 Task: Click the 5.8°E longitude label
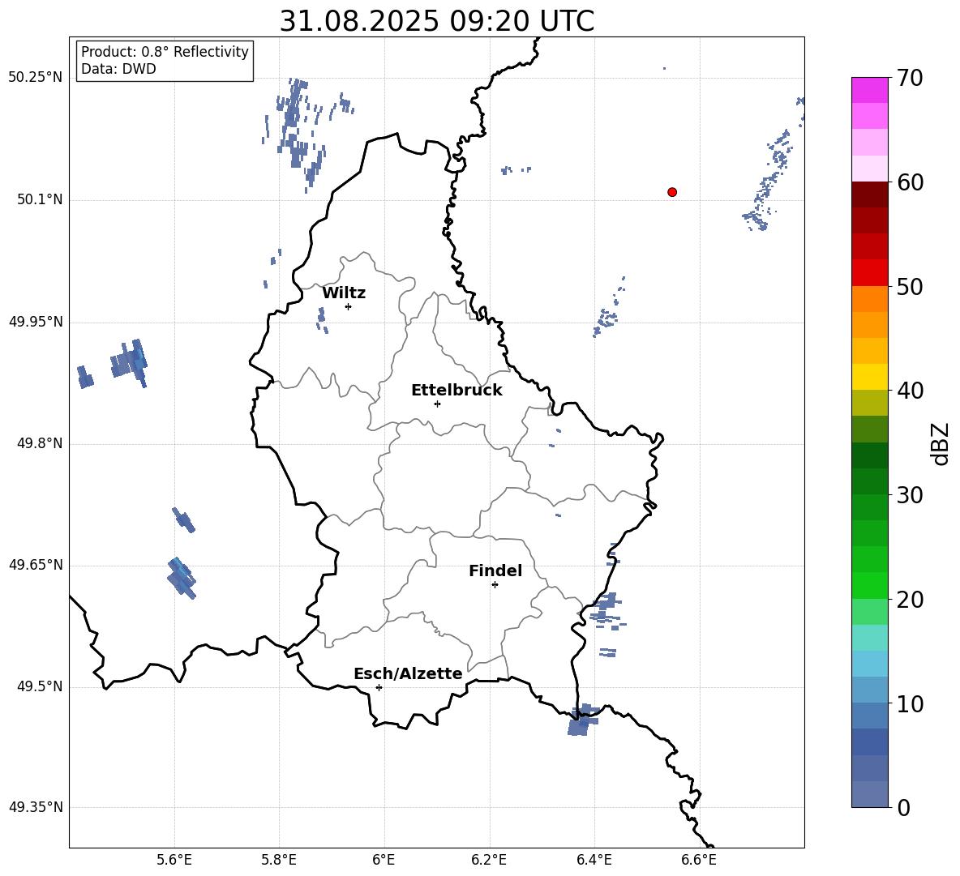279,860
